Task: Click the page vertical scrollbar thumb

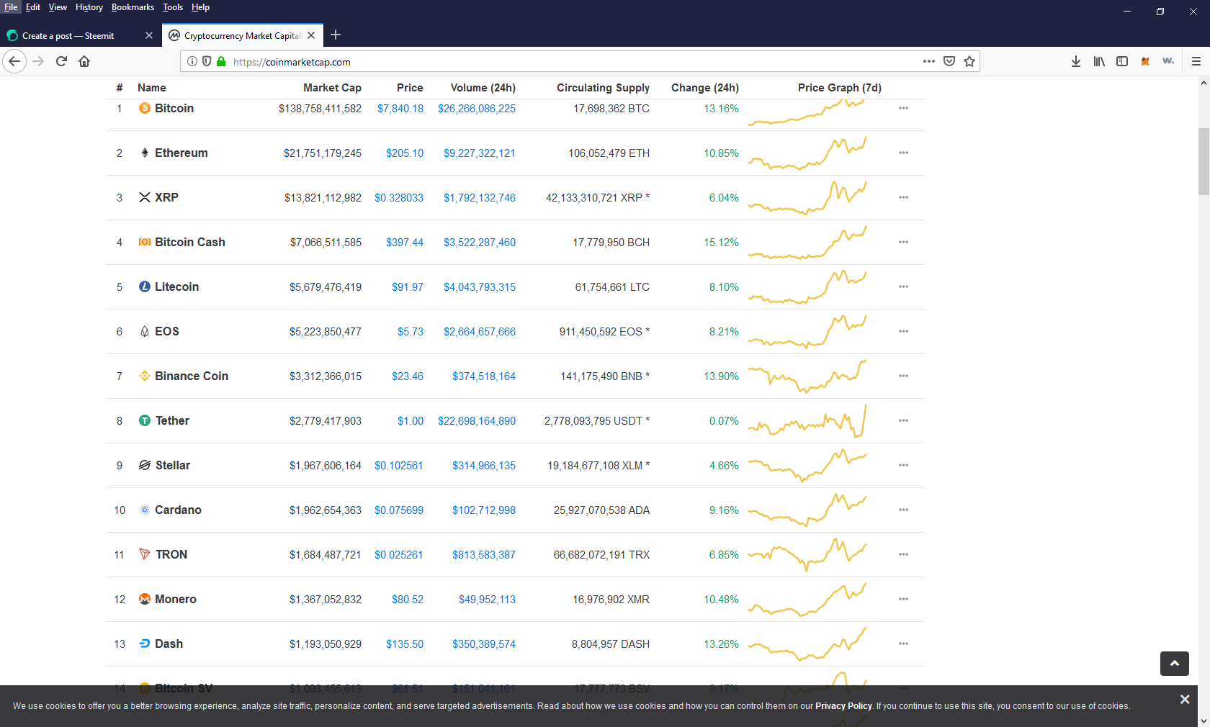Action: (1204, 161)
